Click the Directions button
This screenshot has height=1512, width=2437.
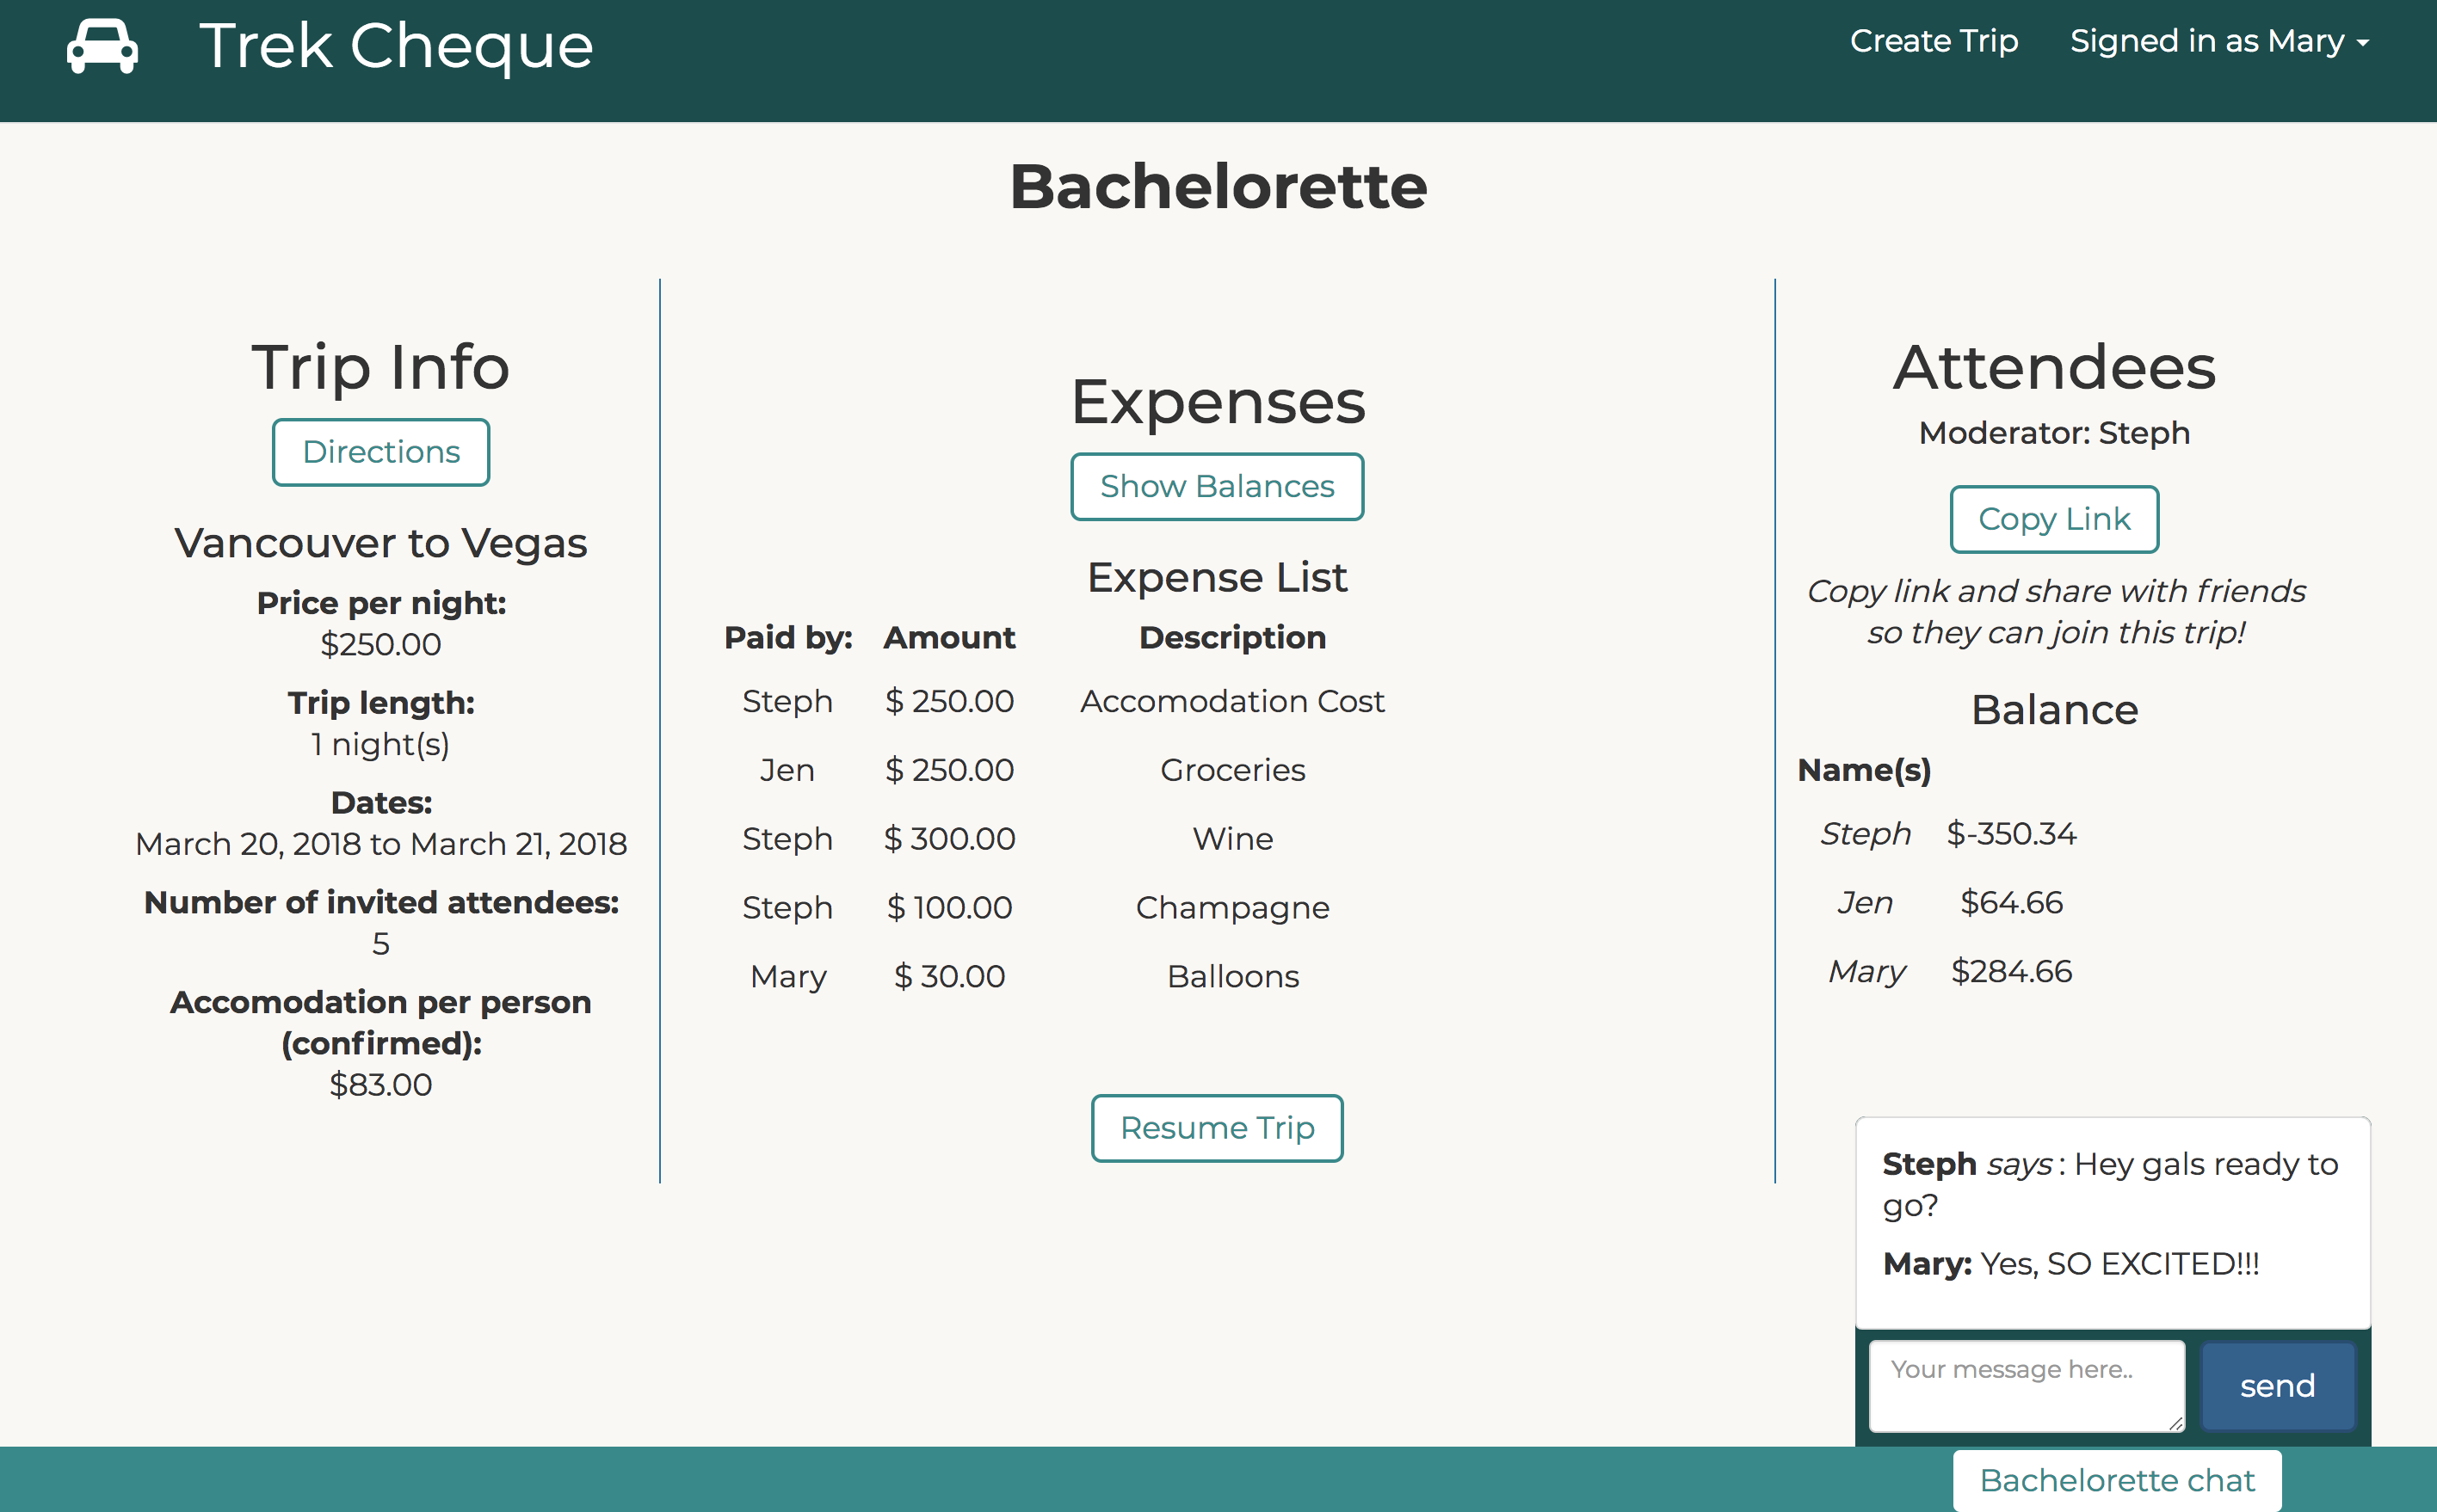click(380, 452)
